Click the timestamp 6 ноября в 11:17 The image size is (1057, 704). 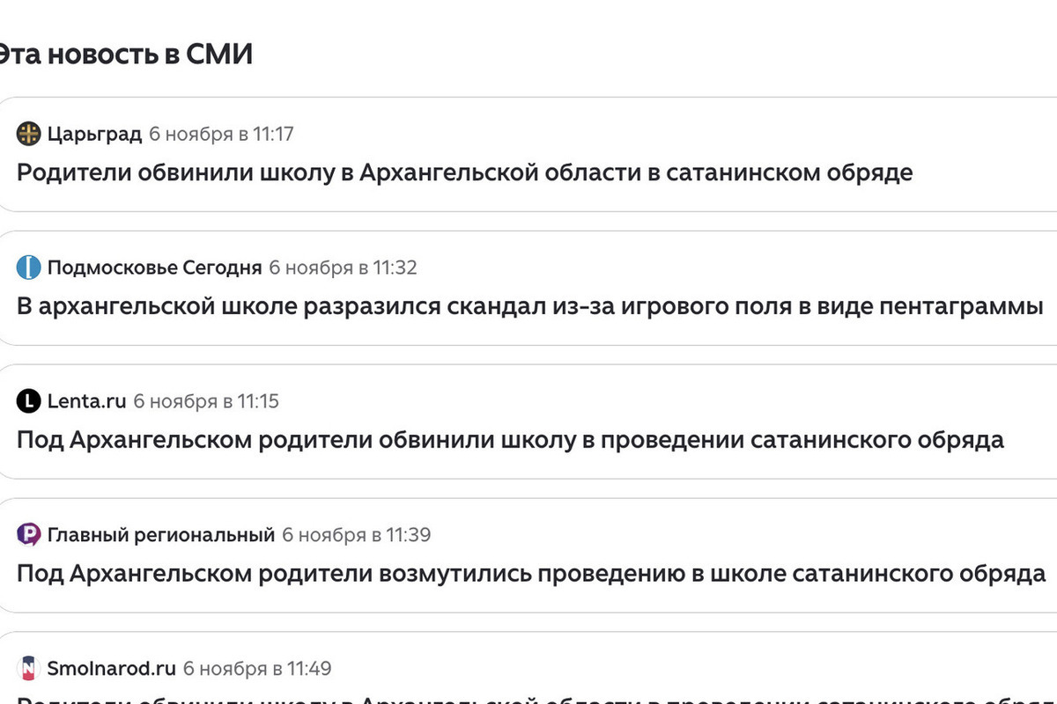pyautogui.click(x=221, y=134)
